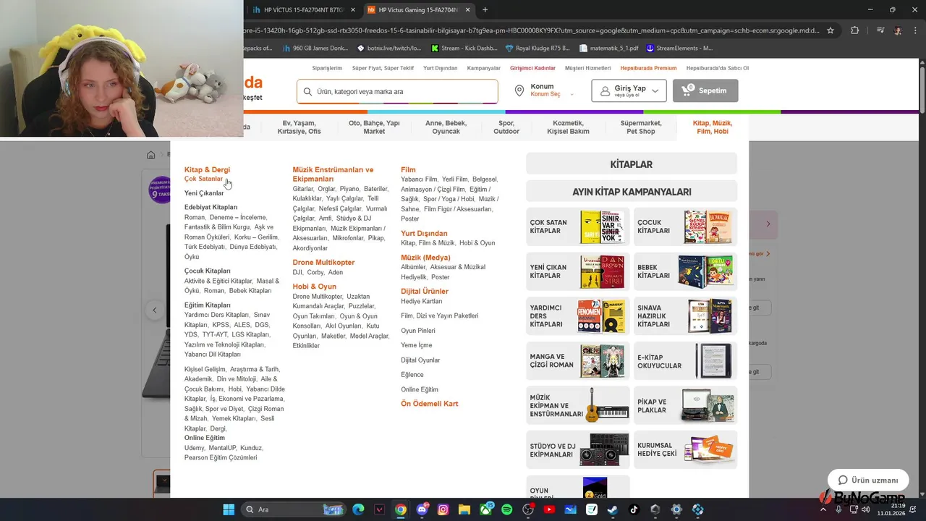
Task: Open the Süpermarket, Pet Shop category
Action: pos(641,127)
